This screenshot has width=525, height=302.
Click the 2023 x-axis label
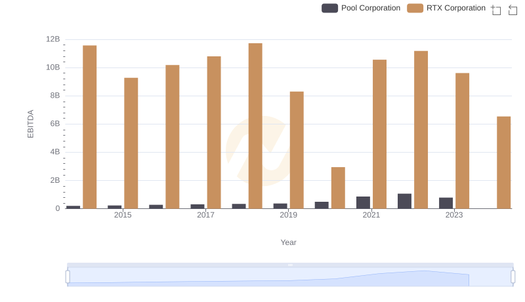point(454,215)
